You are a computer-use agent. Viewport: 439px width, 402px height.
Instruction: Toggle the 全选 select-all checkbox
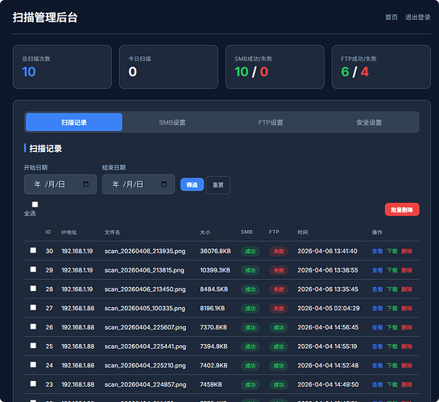[35, 204]
